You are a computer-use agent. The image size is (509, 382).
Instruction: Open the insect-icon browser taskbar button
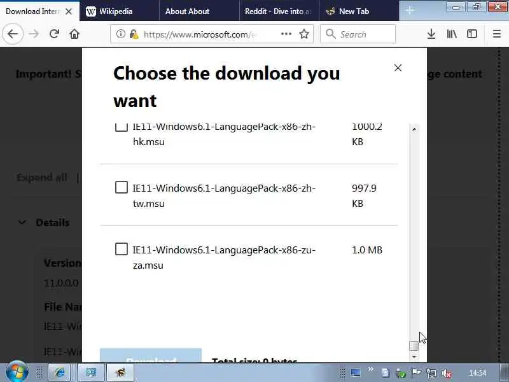[x=120, y=372]
